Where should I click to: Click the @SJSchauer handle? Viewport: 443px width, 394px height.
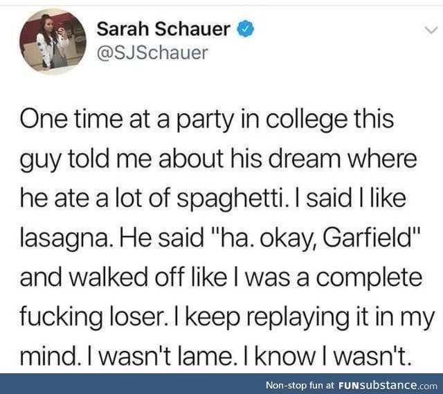[153, 53]
